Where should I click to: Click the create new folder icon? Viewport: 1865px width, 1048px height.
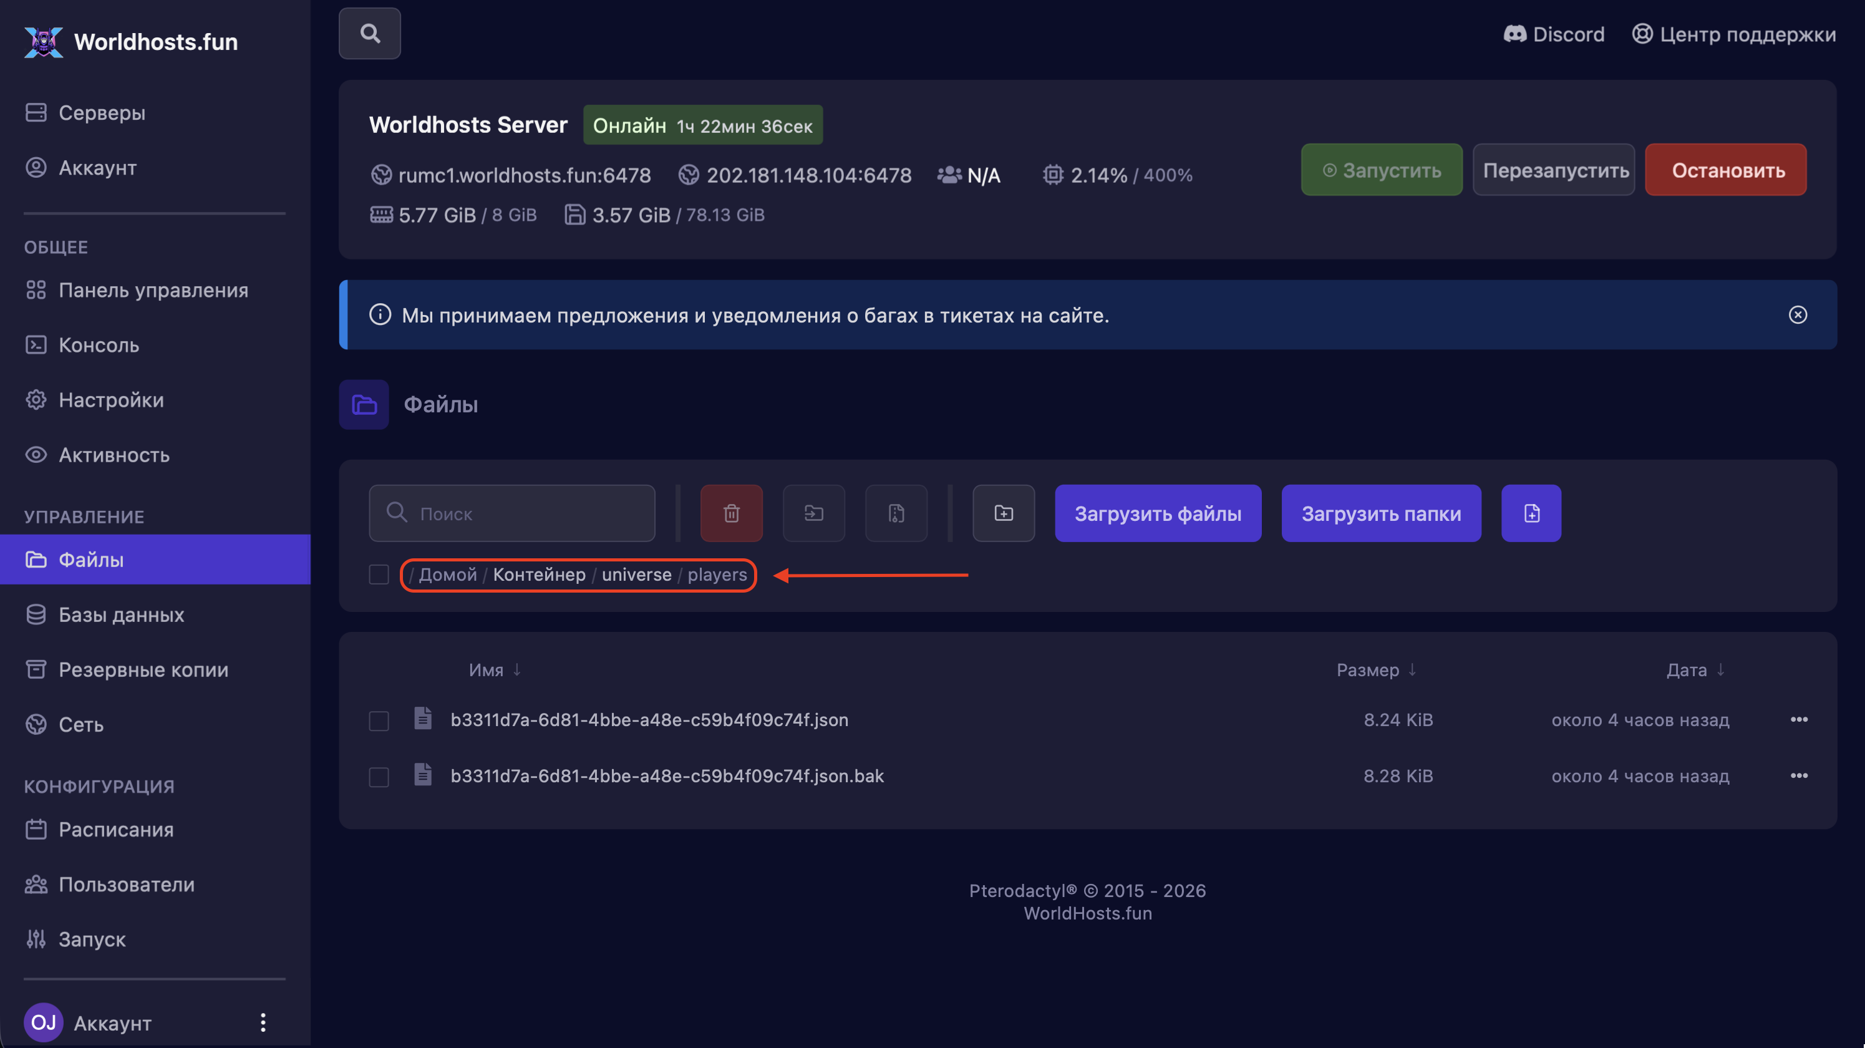coord(1004,513)
